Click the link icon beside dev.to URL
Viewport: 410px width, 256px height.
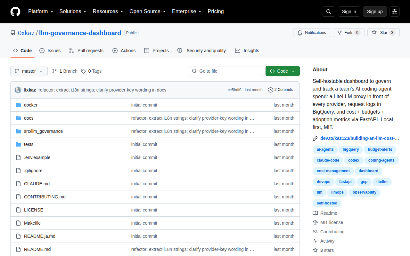coord(315,139)
